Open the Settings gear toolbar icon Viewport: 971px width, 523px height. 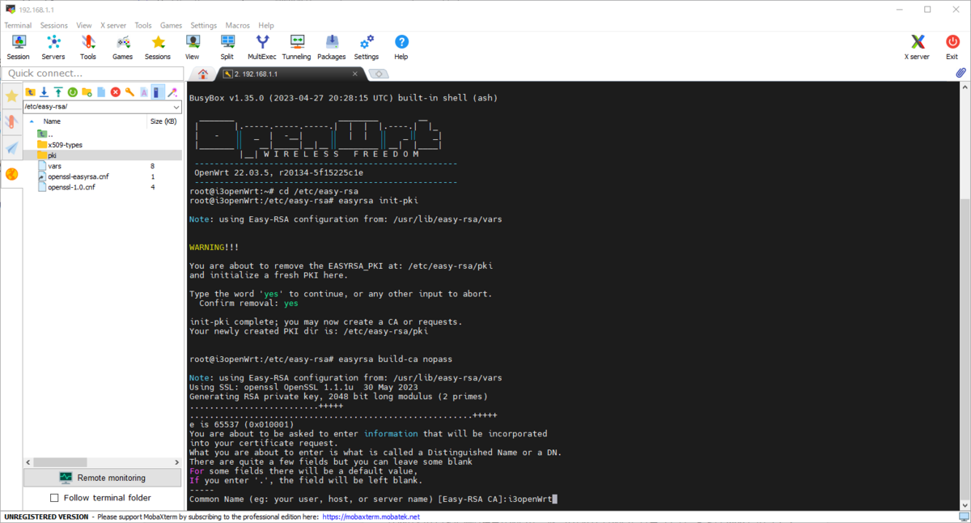(367, 47)
